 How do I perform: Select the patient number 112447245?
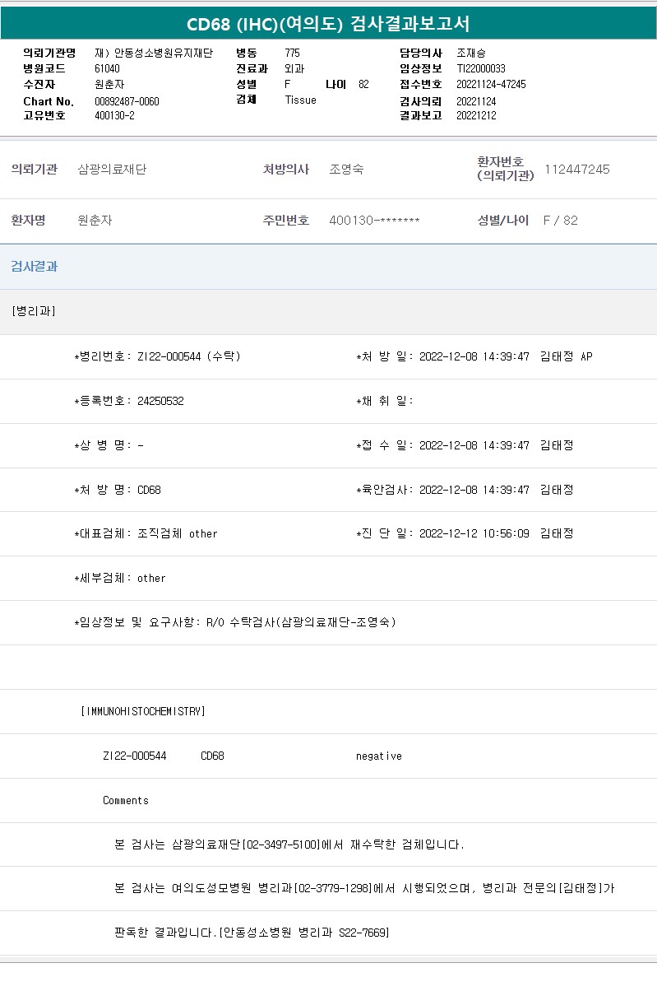(577, 170)
